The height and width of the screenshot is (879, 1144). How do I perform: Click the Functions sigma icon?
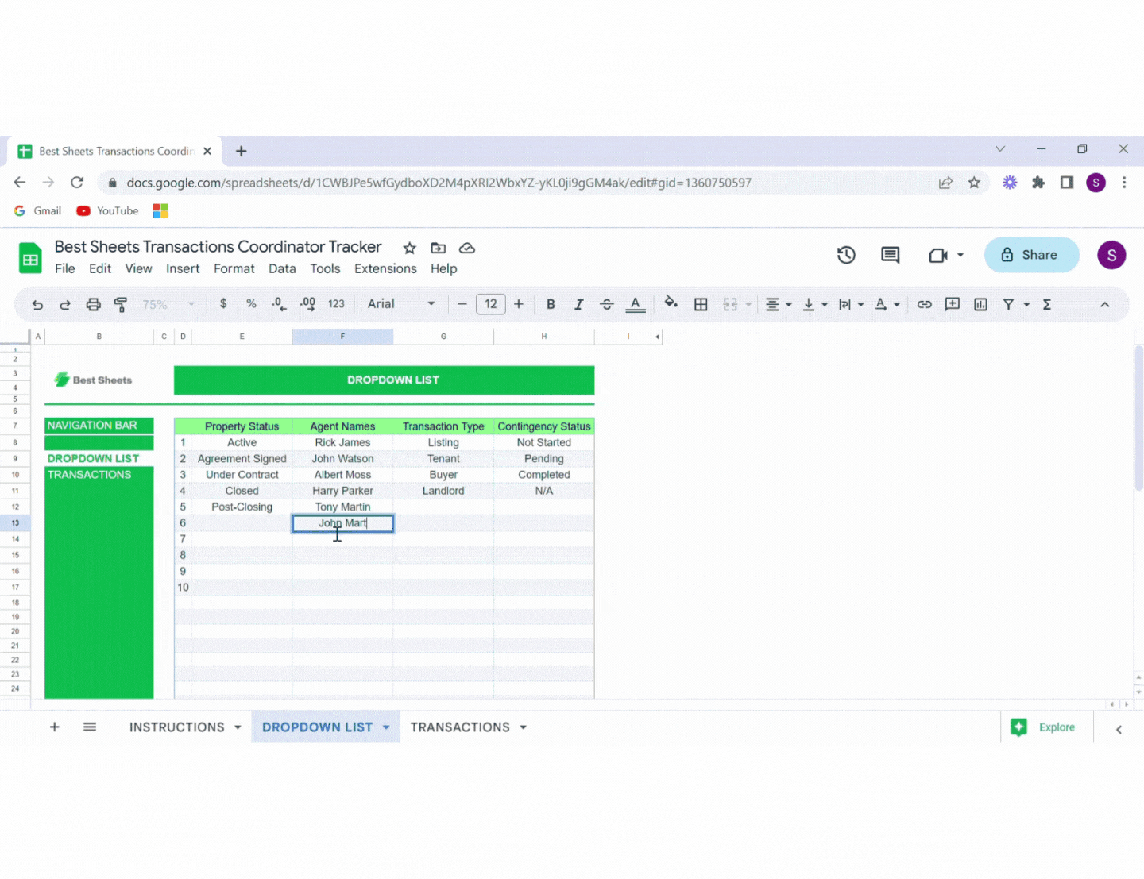pyautogui.click(x=1047, y=304)
